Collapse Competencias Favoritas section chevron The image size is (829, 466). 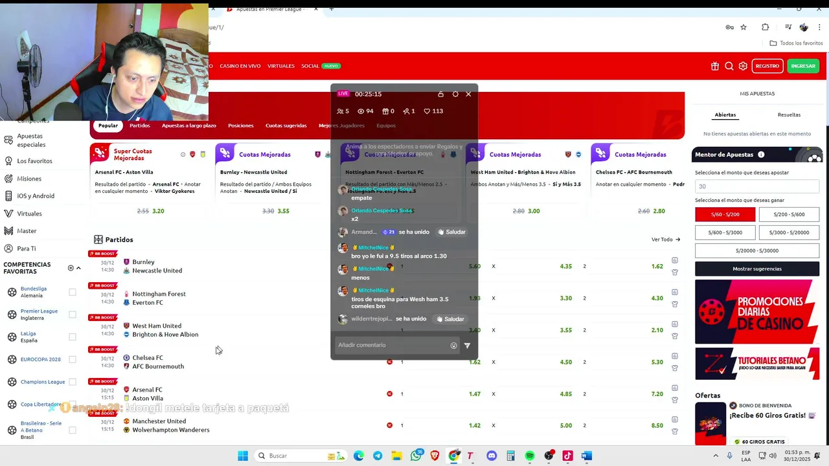(x=78, y=268)
